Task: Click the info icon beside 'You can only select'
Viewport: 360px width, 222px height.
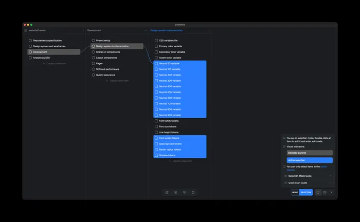Action: 284,166
